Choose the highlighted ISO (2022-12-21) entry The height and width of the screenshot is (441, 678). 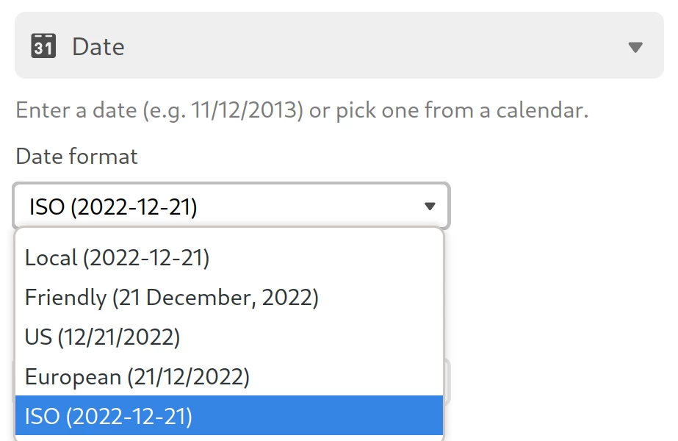tap(229, 415)
